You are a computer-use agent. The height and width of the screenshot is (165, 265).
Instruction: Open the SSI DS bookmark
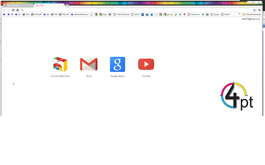coord(135,14)
